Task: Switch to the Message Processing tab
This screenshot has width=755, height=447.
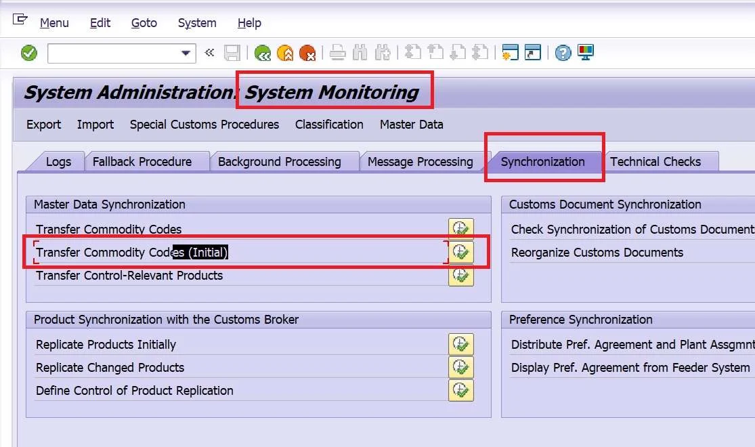Action: (x=420, y=161)
